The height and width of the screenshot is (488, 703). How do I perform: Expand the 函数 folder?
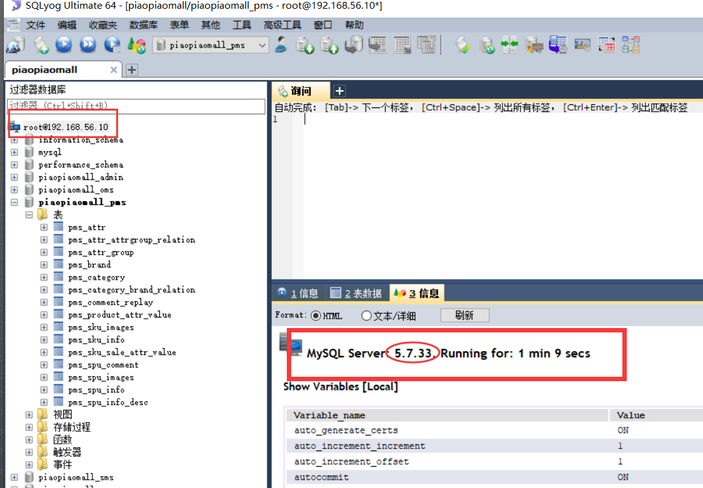point(29,440)
